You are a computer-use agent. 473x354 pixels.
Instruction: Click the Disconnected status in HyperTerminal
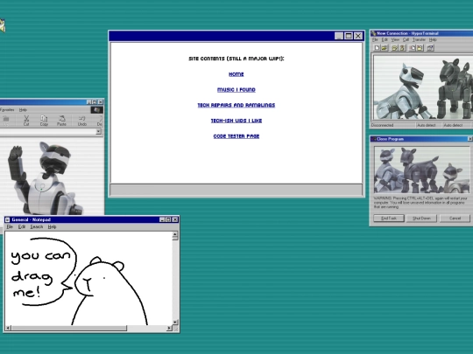click(383, 125)
